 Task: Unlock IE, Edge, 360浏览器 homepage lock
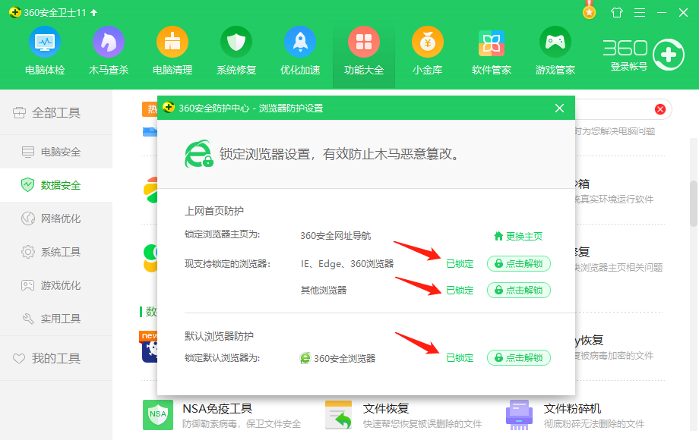tap(519, 264)
